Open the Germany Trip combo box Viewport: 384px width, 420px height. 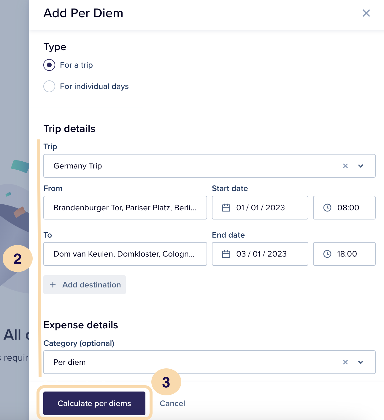click(x=190, y=166)
